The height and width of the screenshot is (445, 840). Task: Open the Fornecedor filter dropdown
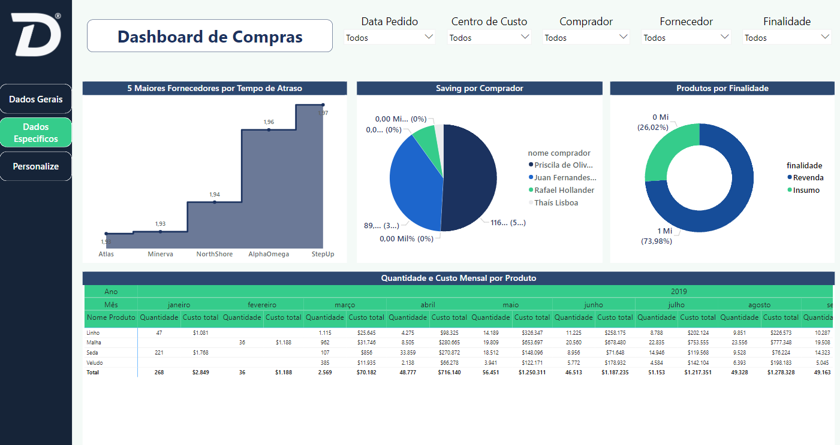tap(725, 37)
